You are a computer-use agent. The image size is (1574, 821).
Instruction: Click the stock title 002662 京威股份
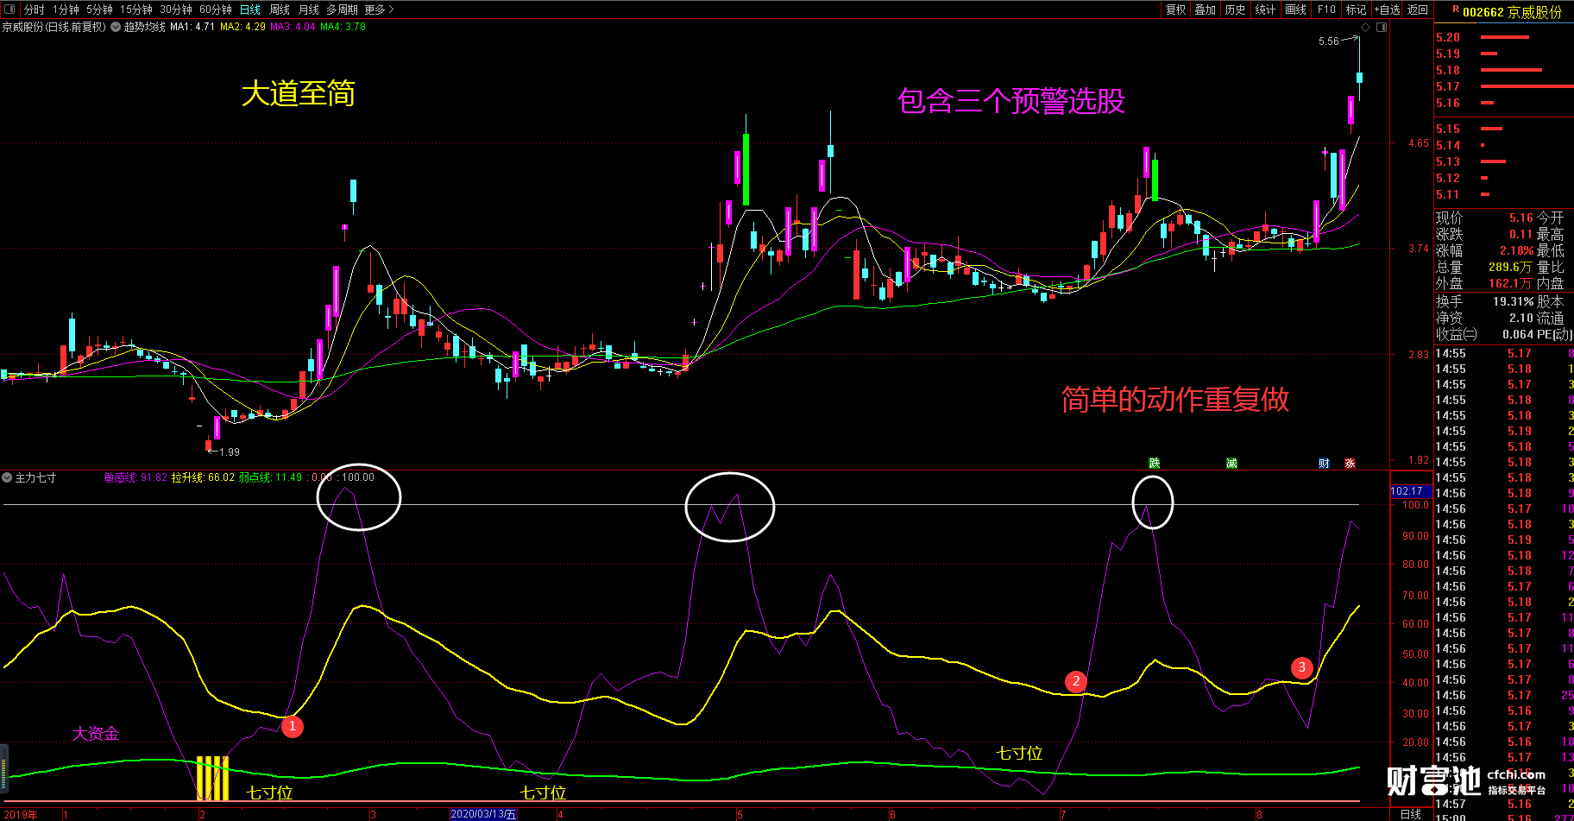1512,12
